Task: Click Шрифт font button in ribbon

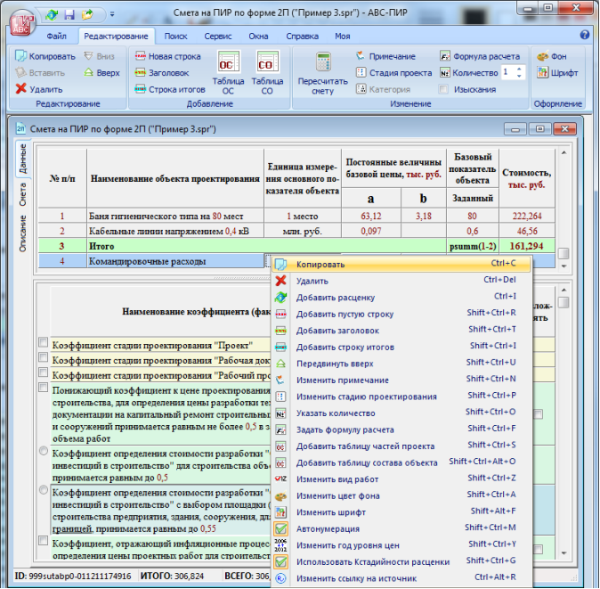Action: click(557, 73)
